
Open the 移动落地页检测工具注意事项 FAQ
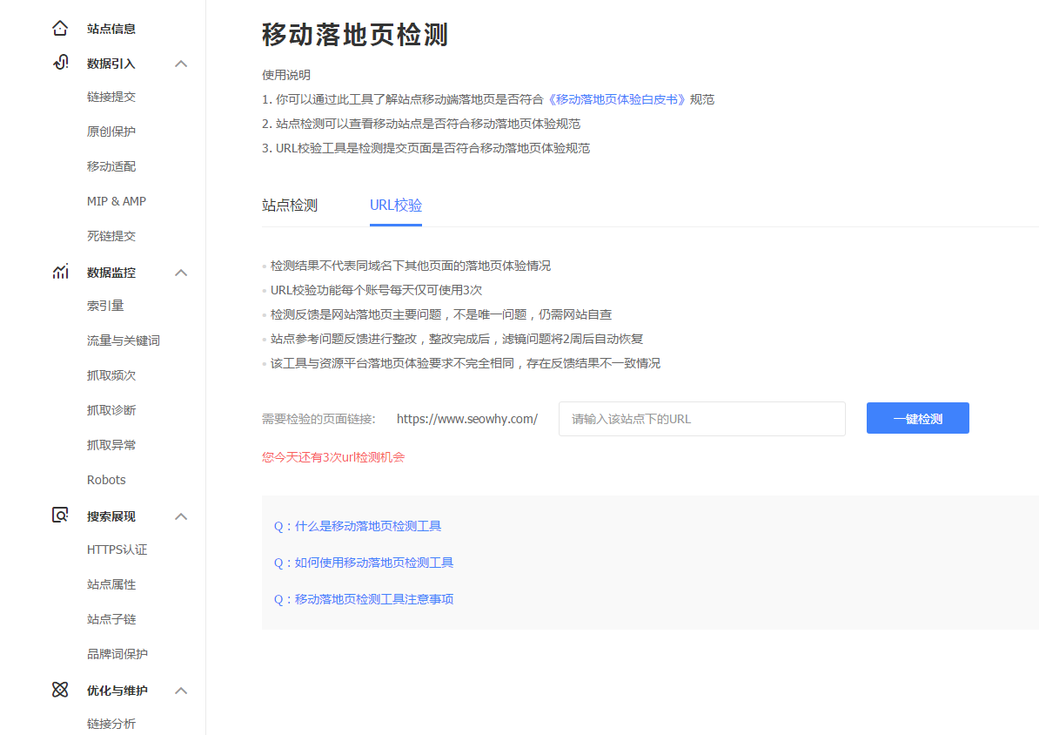point(364,599)
